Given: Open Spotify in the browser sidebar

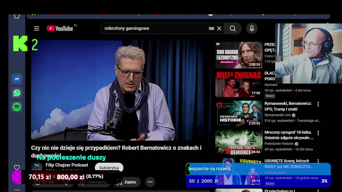Looking at the screenshot, I should (x=17, y=107).
